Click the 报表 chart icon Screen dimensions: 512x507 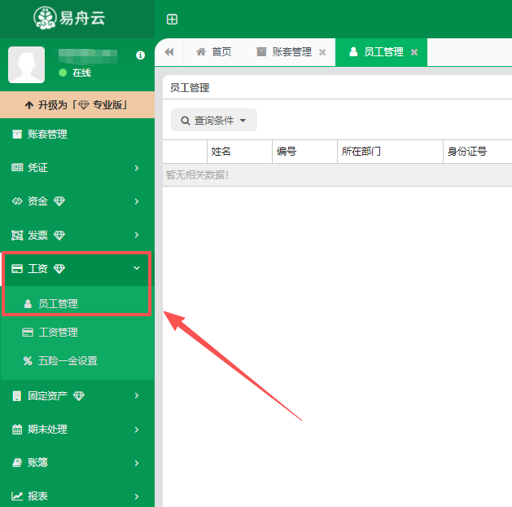click(x=17, y=496)
